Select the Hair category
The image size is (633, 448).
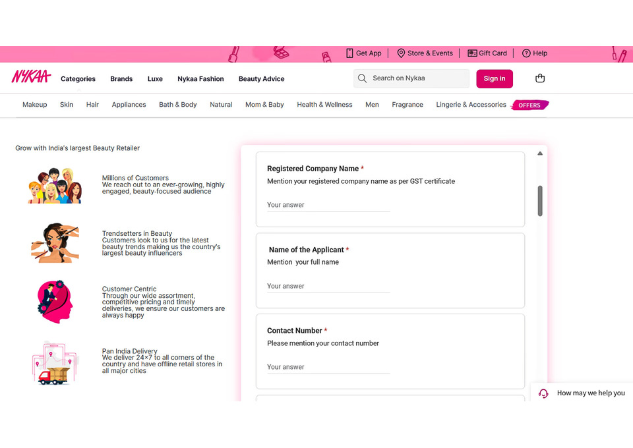pos(92,105)
